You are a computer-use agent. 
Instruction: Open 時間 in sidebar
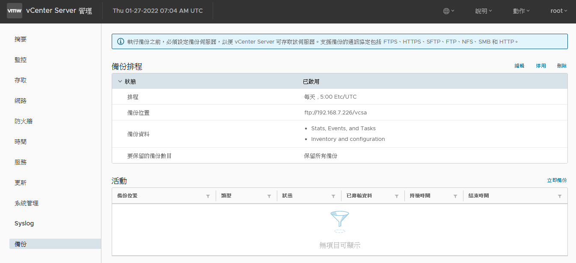tap(21, 142)
